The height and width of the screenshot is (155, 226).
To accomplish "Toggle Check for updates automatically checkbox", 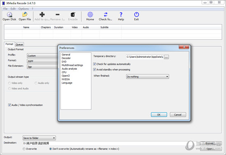I will pos(95,64).
